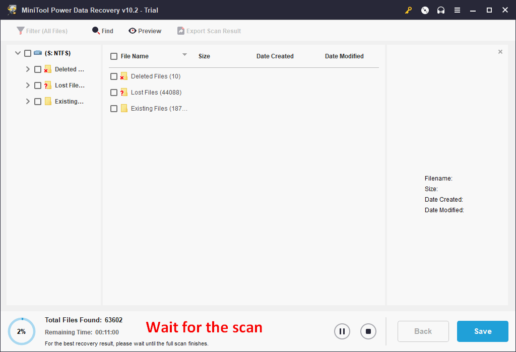Select the Deleted Files (10) row
This screenshot has width=516, height=352.
coord(243,76)
